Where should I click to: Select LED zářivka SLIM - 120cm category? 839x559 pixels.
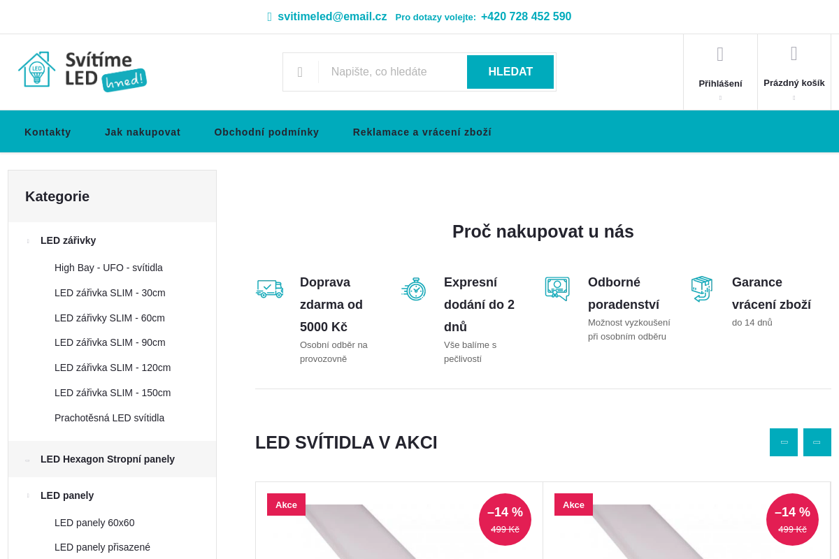tap(113, 368)
